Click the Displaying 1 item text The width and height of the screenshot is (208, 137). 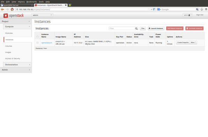coord(41,48)
